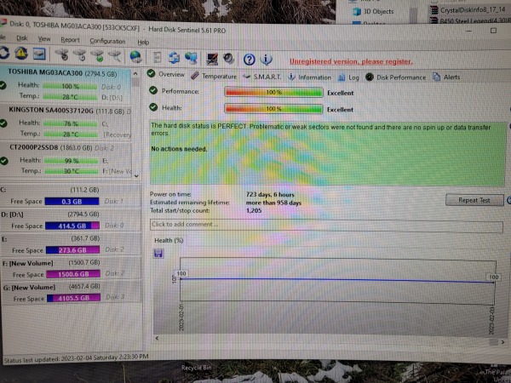This screenshot has height=383, width=511.
Task: Open the Configuration menu
Action: click(107, 41)
